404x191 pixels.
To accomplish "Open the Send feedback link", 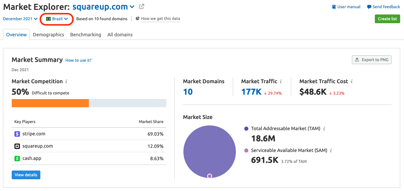I will [386, 7].
